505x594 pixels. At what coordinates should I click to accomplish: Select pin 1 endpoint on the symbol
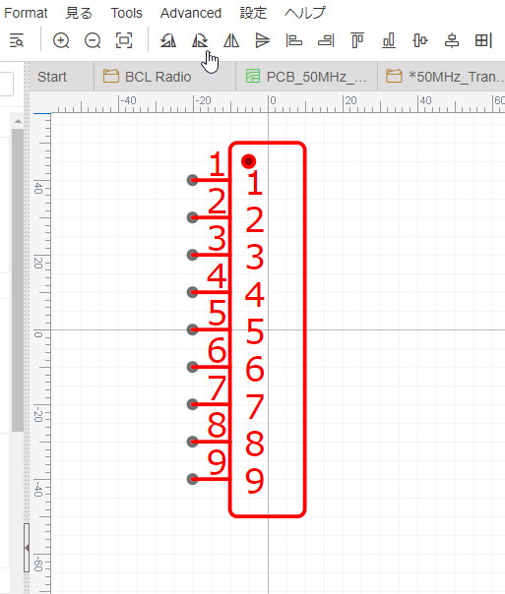(x=193, y=180)
